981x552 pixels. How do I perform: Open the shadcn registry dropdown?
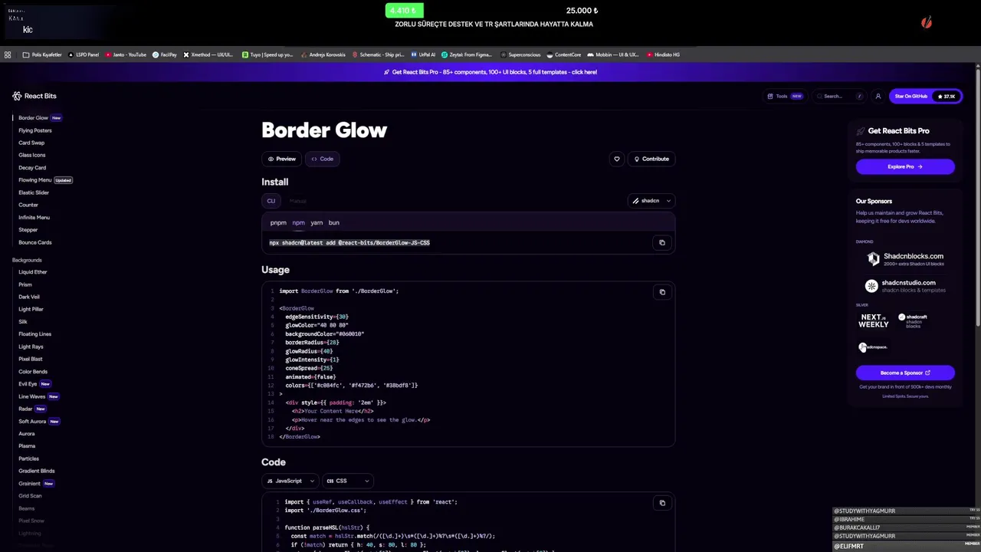(x=651, y=201)
